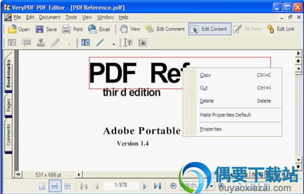Click the Print printer icon
Image resolution: width=304 pixels, height=194 pixels.
click(x=66, y=29)
